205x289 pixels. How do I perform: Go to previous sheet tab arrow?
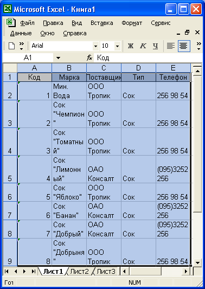tap(16, 271)
